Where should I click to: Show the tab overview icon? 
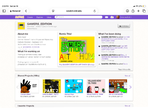point(144,11)
